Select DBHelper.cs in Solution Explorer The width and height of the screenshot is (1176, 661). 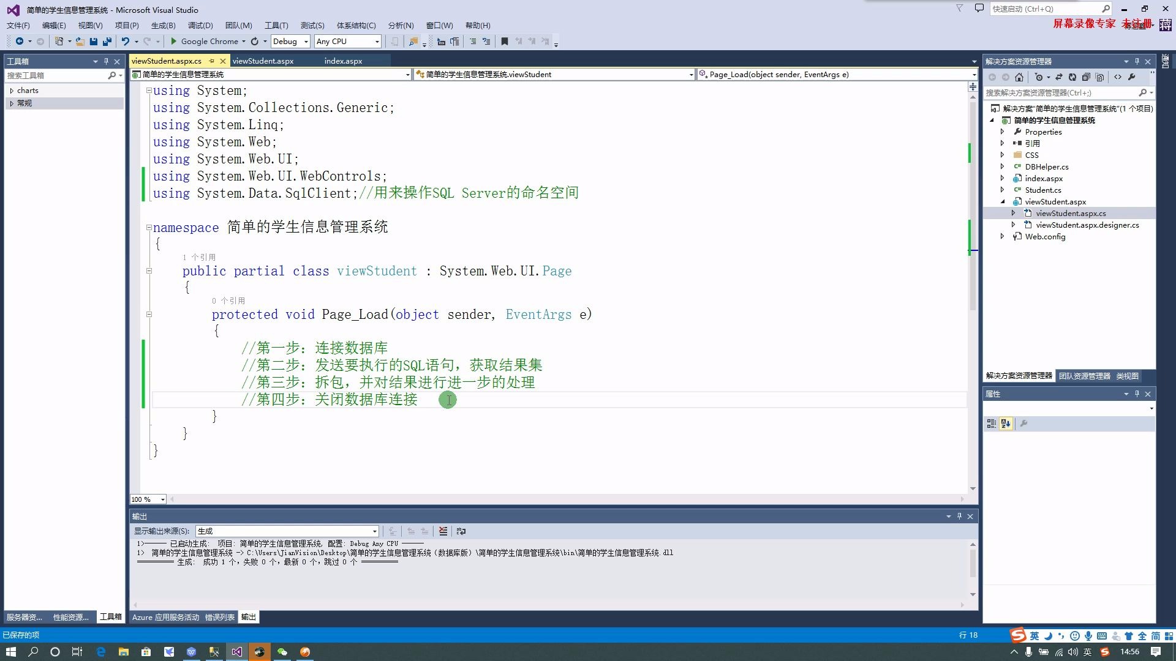[x=1047, y=166]
